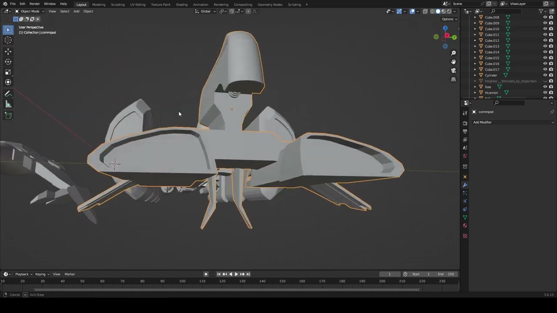Screen dimensions: 557x313
Task: Select the Move tool
Action: pyautogui.click(x=8, y=51)
